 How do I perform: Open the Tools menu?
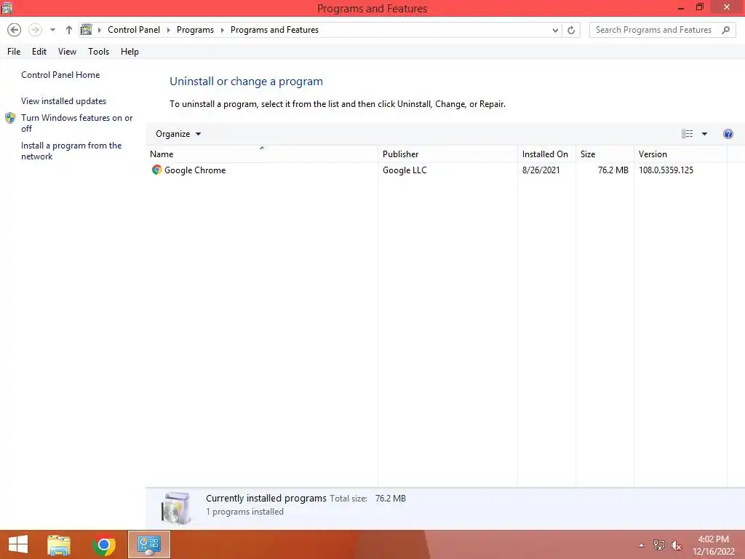(98, 52)
